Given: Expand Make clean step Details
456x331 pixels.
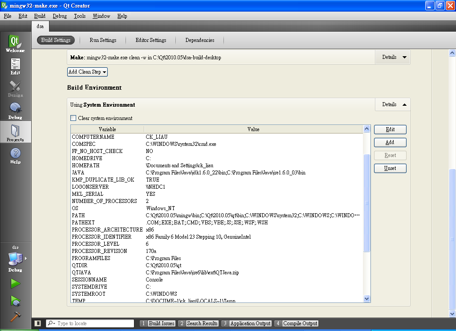Looking at the screenshot, I should coord(394,57).
